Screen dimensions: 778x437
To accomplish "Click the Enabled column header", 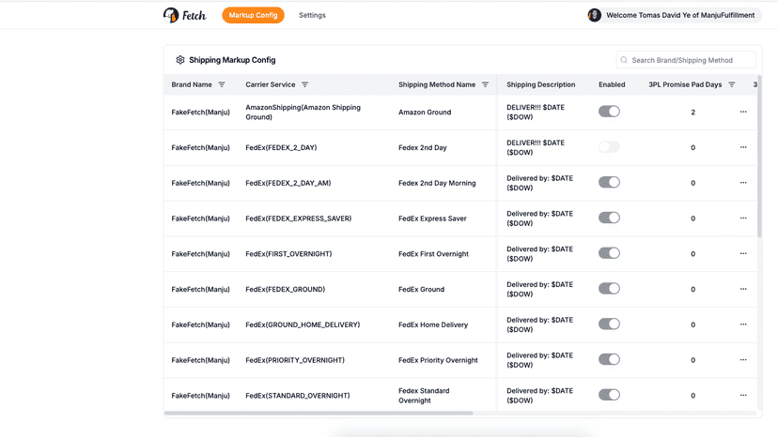I will 612,84.
